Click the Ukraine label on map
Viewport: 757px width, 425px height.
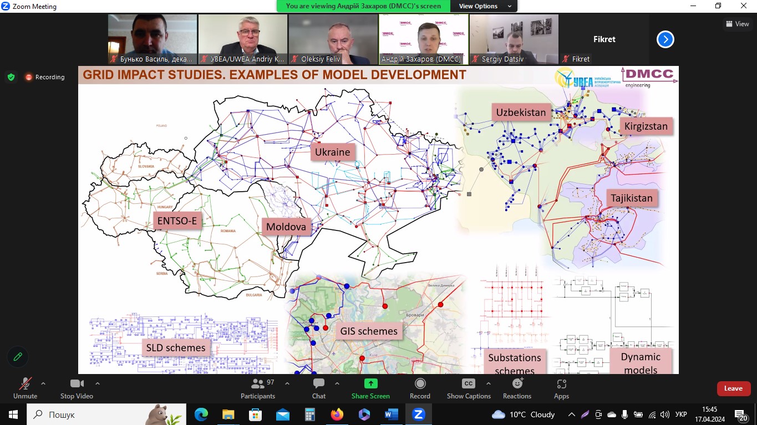coord(333,152)
